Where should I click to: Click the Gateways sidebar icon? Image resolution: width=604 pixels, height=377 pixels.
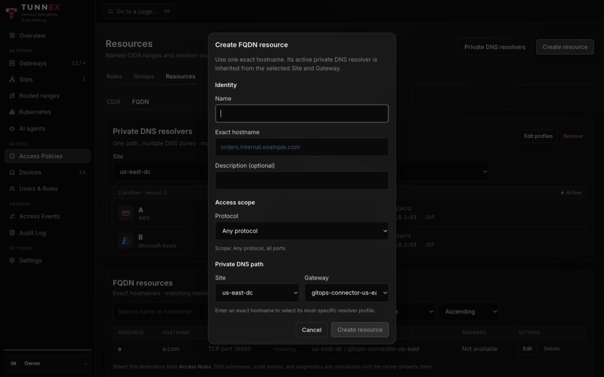[12, 63]
